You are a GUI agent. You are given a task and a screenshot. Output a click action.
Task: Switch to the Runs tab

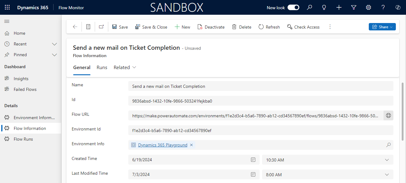click(102, 68)
